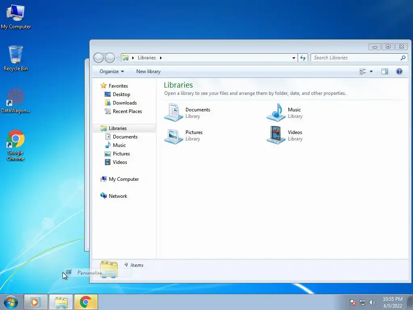Viewport: 413px width, 310px height.
Task: Click the search magnifier icon
Action: click(403, 58)
